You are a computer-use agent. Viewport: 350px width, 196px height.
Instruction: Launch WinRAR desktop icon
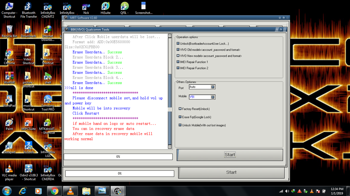(9, 78)
